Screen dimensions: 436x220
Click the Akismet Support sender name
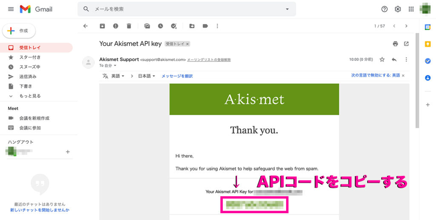click(119, 59)
